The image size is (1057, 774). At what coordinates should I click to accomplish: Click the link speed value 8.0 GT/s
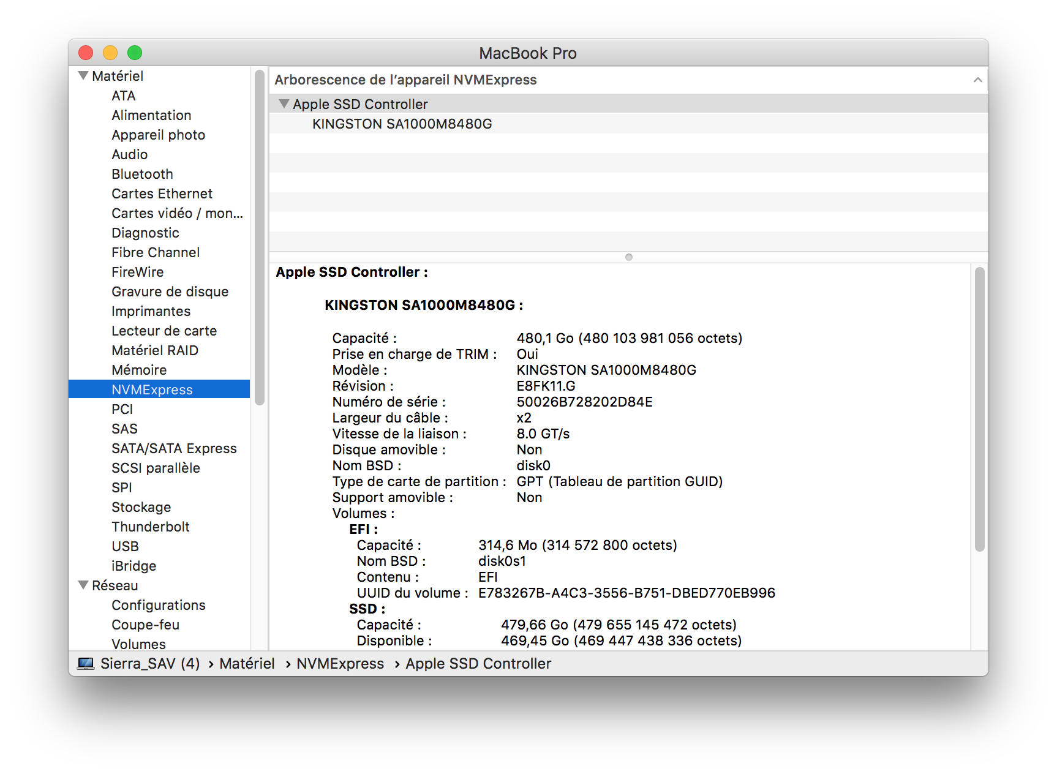coord(543,434)
